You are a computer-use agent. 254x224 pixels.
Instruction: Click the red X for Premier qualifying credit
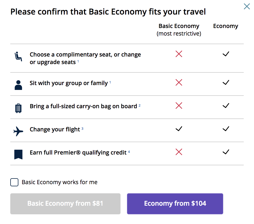(x=179, y=152)
